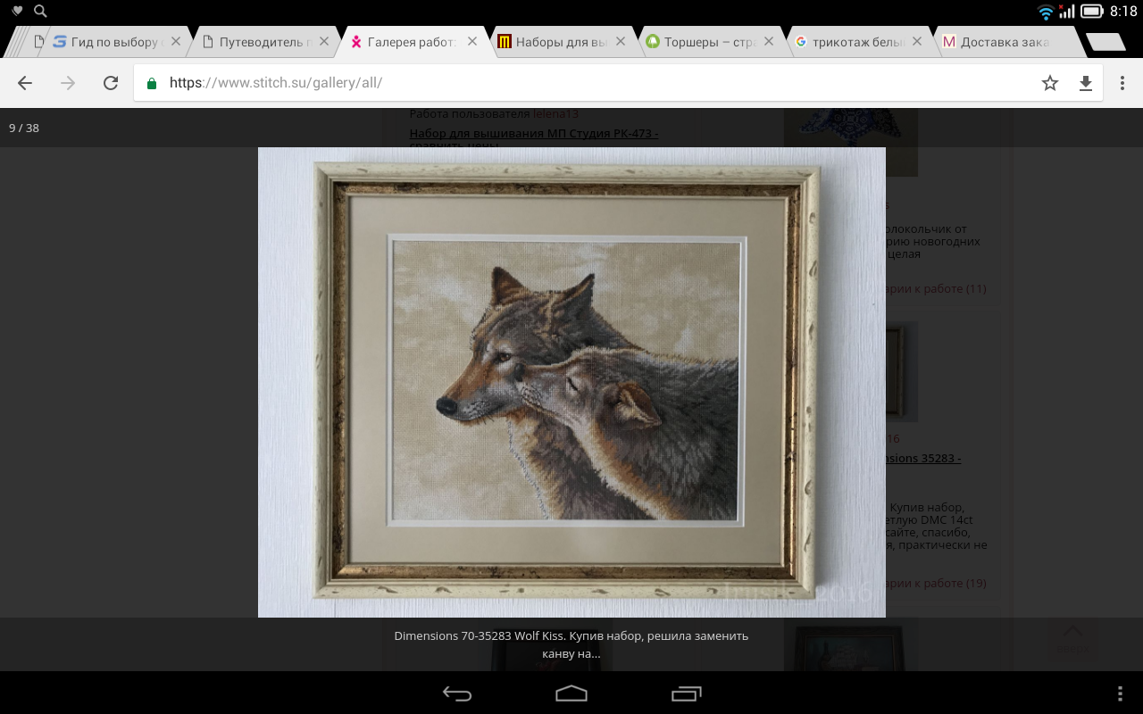Image resolution: width=1143 pixels, height=714 pixels.
Task: Click the browser back arrow
Action: (x=25, y=83)
